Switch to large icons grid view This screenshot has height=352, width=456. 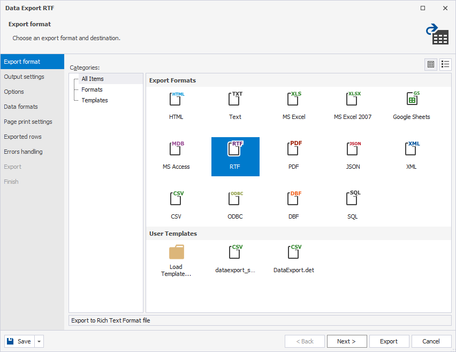pos(431,64)
